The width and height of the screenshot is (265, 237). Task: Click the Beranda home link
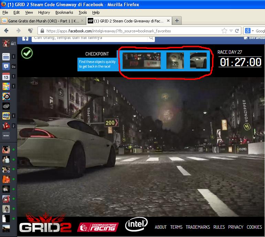pos(254,38)
